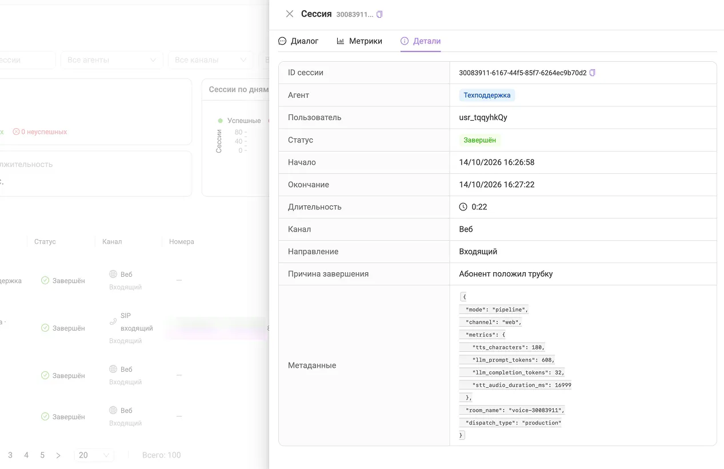Click the Канал column header

[x=112, y=241]
